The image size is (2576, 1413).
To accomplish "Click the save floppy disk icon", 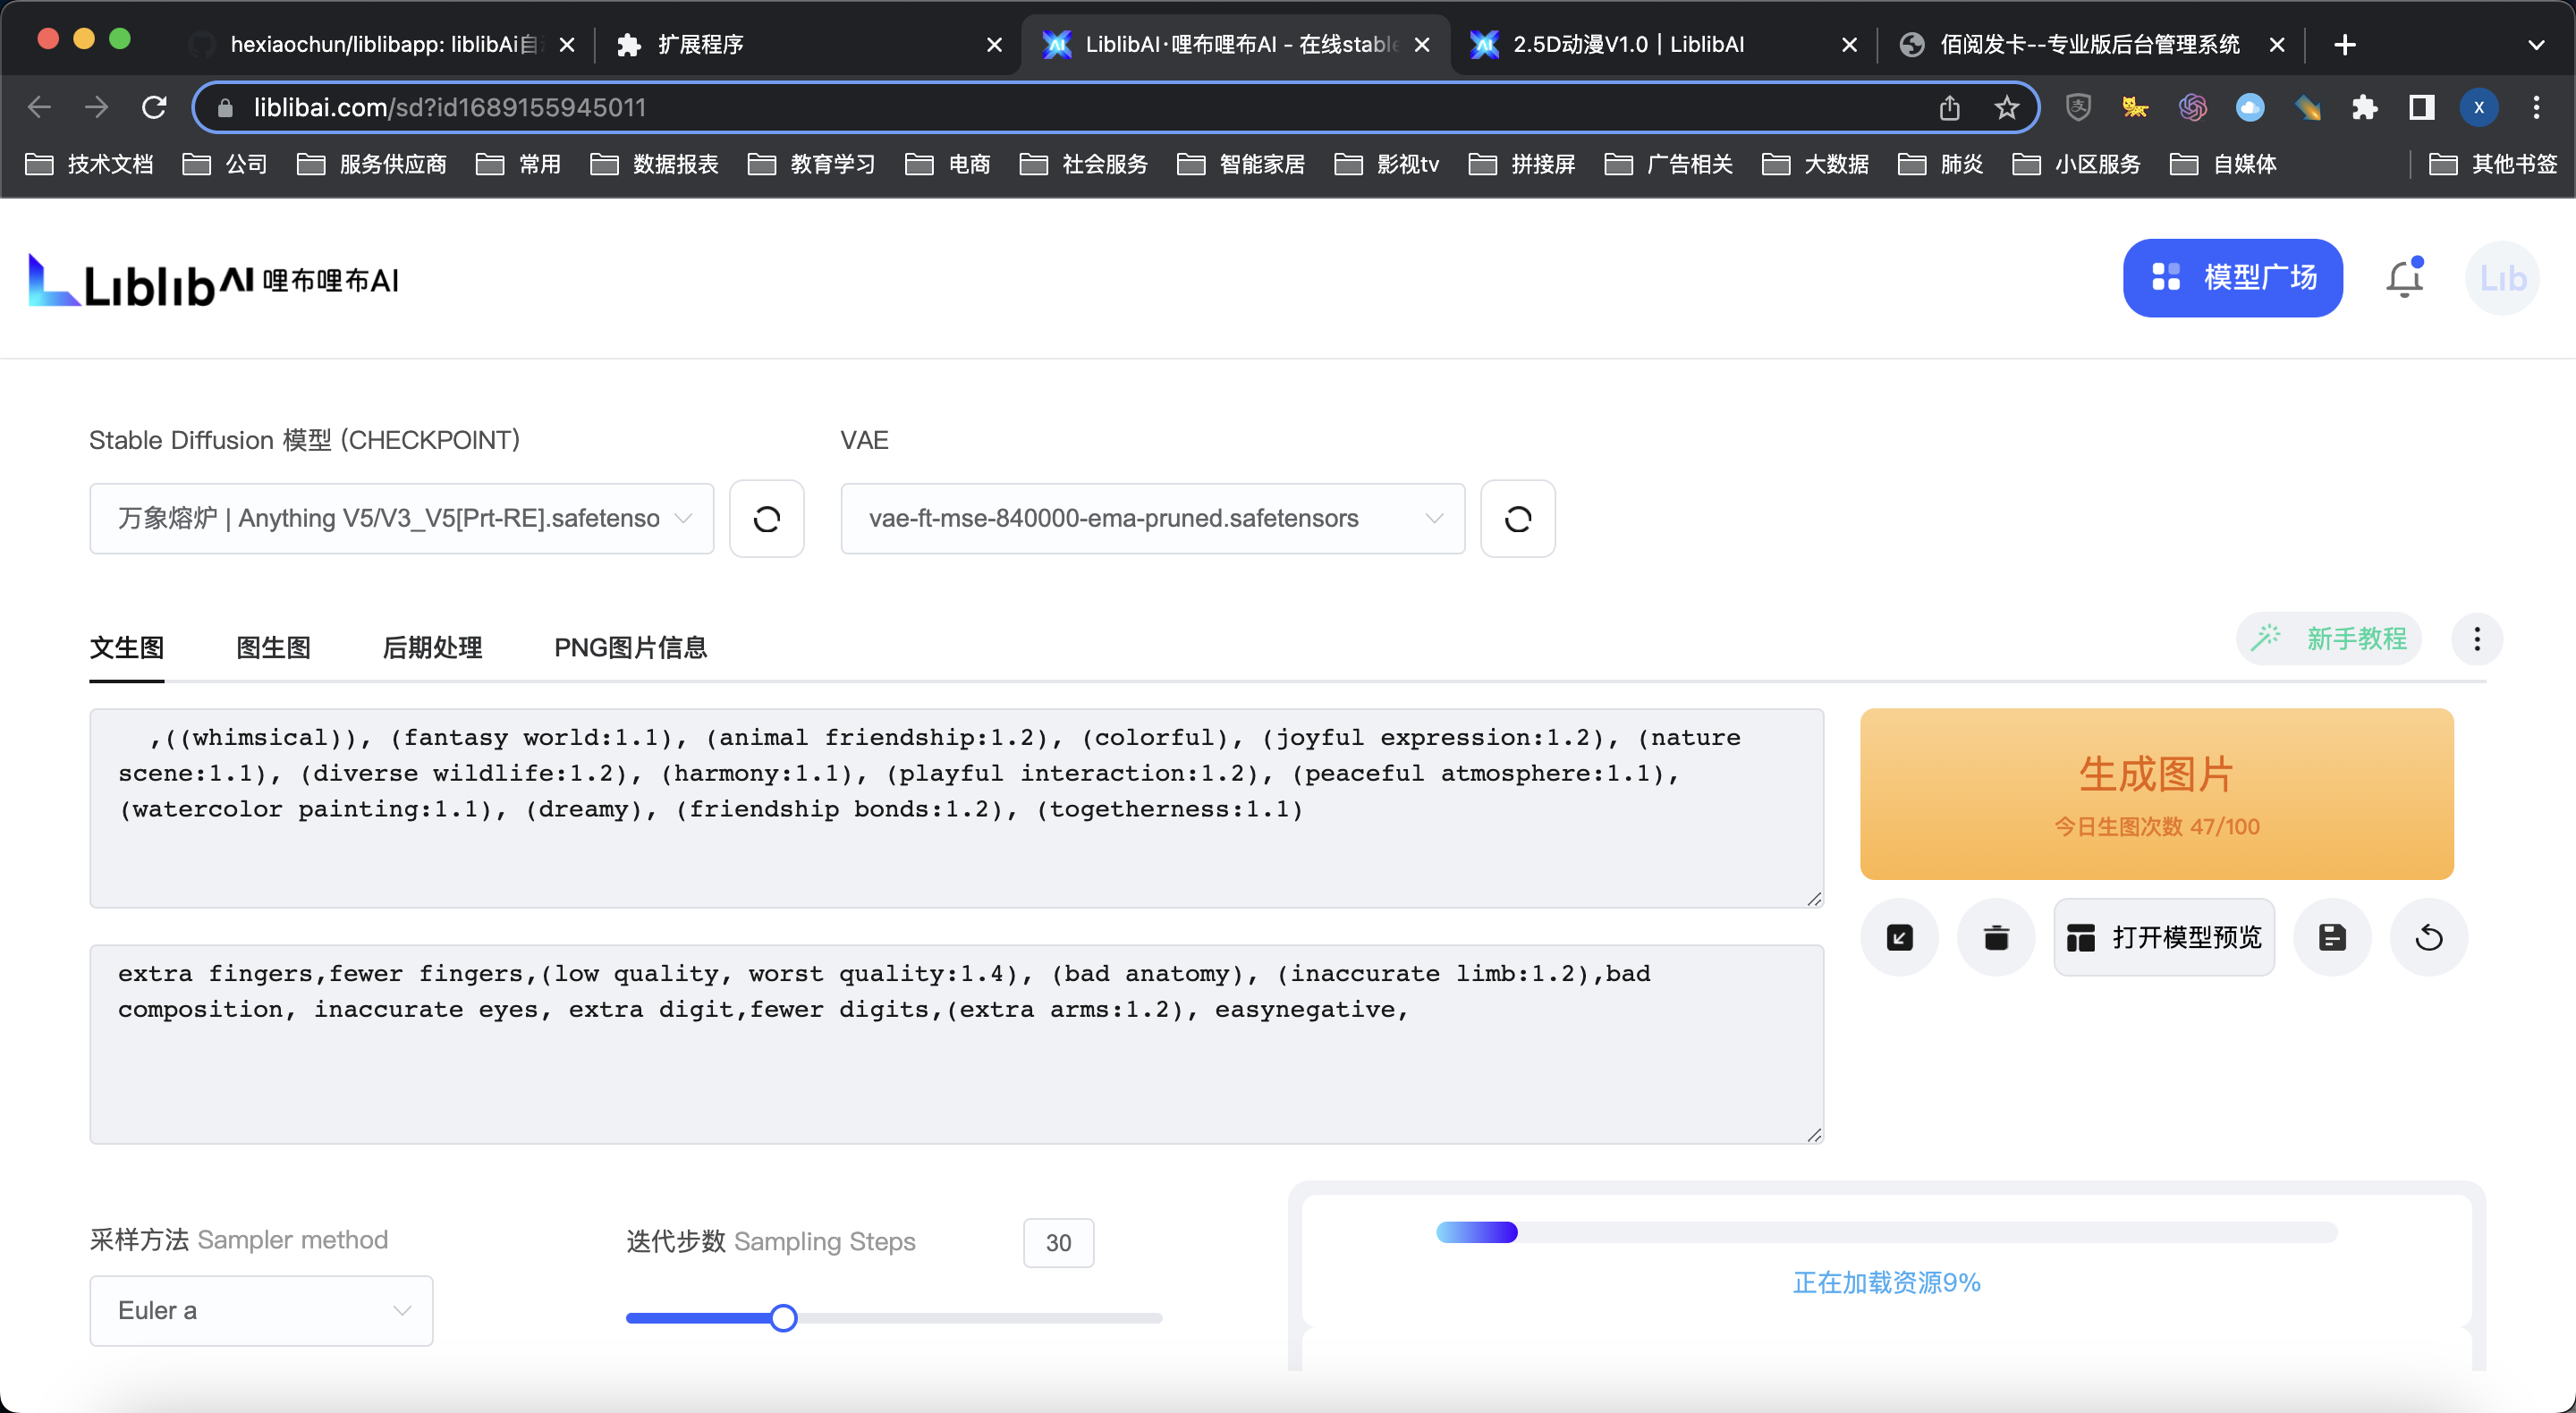I will tap(2332, 937).
